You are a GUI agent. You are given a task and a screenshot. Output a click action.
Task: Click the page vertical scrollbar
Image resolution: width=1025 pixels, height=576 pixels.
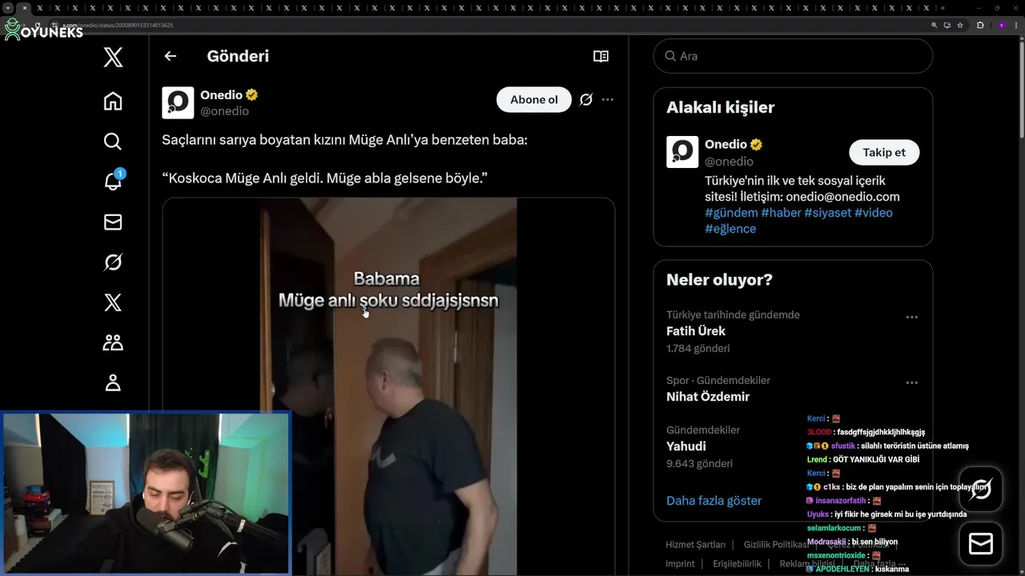coord(1021,88)
